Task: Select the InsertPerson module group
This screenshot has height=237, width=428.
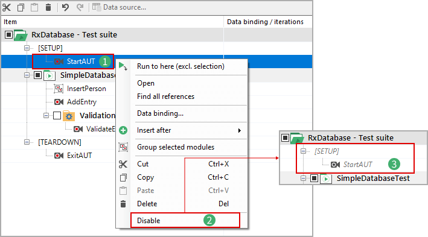Action: coord(86,89)
